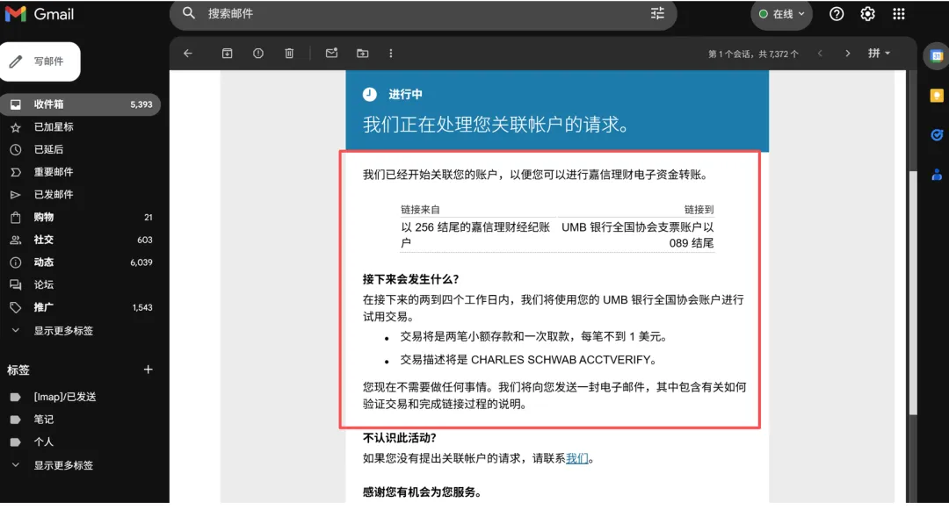Click the email vertical scrollbar

point(913,293)
